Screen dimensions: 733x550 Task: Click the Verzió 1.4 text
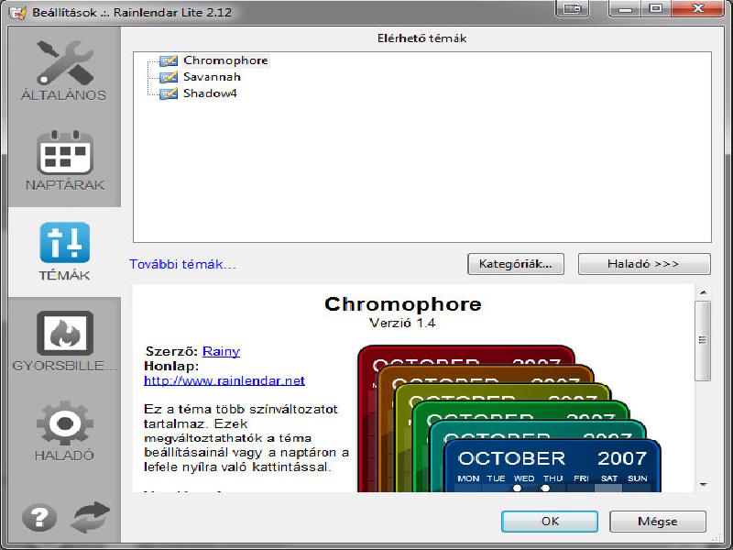(x=402, y=323)
